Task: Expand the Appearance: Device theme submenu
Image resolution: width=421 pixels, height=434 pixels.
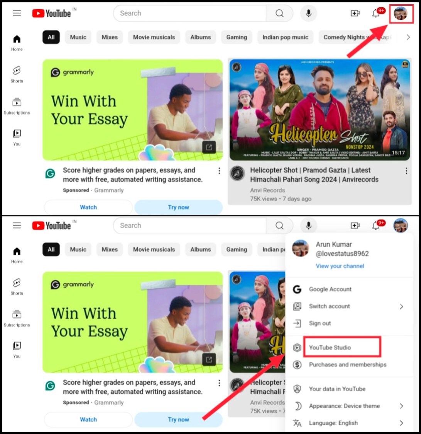Action: (x=401, y=406)
